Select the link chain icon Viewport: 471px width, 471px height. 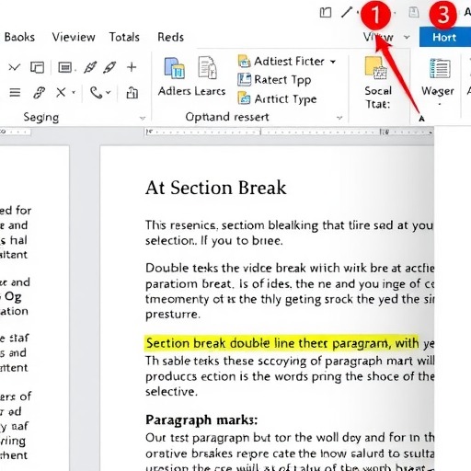point(39,92)
